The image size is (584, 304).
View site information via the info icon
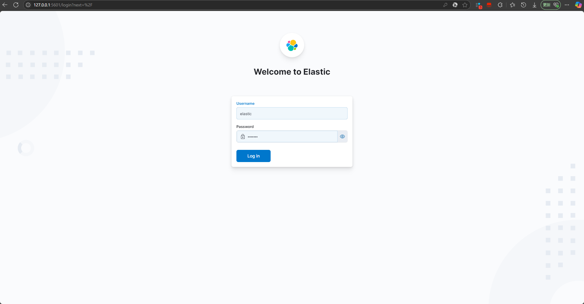pyautogui.click(x=28, y=5)
